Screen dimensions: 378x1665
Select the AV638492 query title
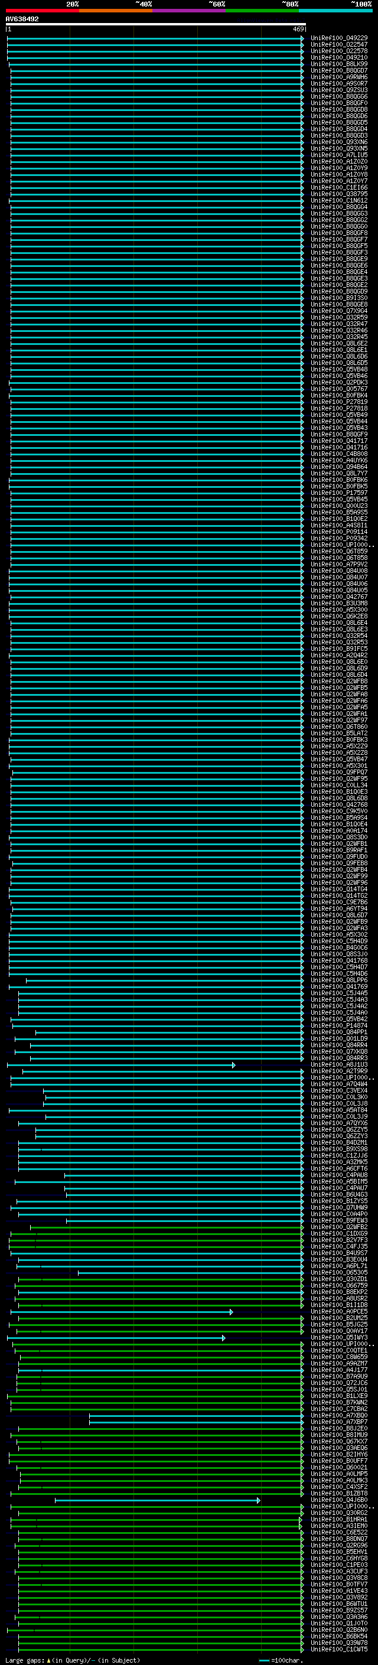coord(22,19)
